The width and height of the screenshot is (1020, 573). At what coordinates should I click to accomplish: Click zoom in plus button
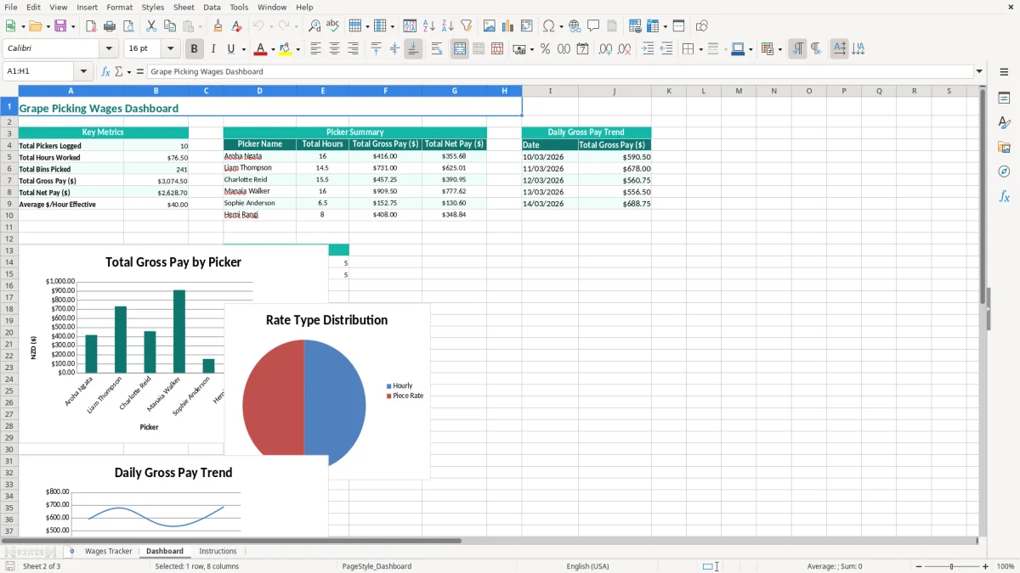tap(986, 566)
